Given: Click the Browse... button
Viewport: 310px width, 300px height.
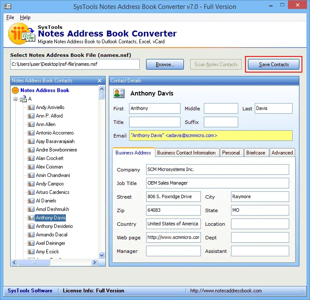Looking at the screenshot, I should 165,64.
